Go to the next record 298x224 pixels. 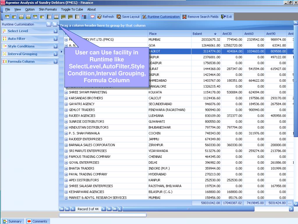(104, 209)
